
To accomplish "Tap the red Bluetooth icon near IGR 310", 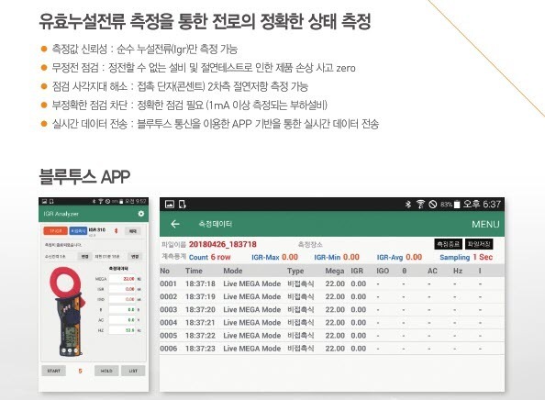I will point(117,231).
